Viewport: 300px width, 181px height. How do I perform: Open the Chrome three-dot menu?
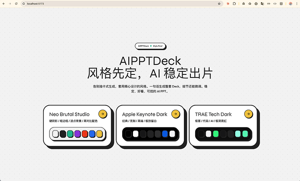(297, 3)
